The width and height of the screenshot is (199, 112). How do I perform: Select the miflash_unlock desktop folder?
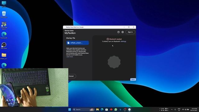point(4,56)
